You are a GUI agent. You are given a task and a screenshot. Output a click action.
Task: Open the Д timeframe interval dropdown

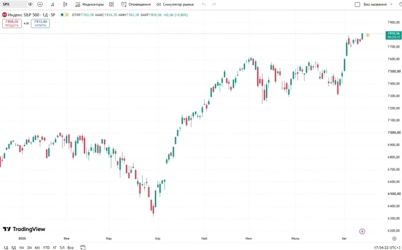coord(53,4)
